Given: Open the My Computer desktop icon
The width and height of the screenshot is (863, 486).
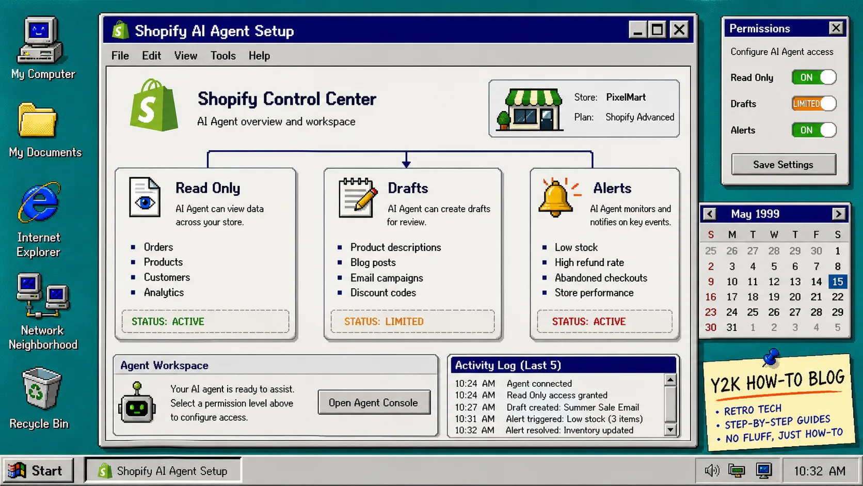Looking at the screenshot, I should (x=41, y=40).
